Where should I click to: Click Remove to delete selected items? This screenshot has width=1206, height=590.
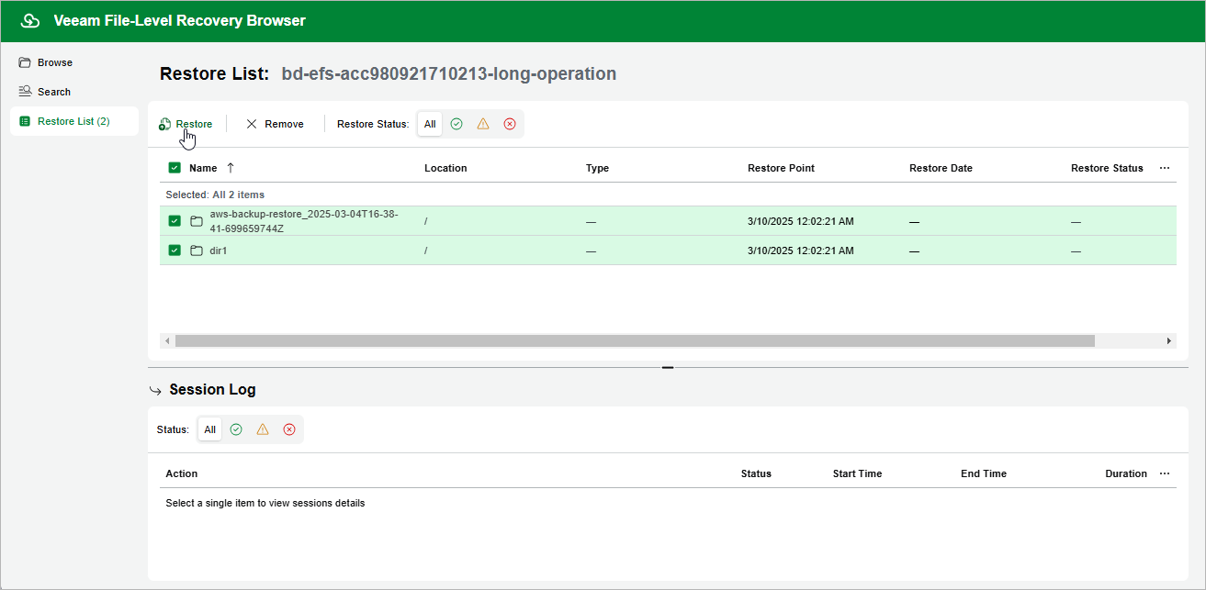[274, 123]
